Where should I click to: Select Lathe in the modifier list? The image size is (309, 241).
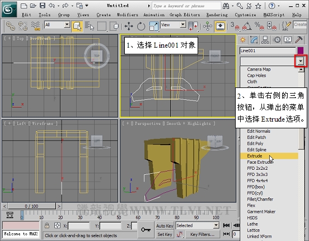(x=252, y=224)
